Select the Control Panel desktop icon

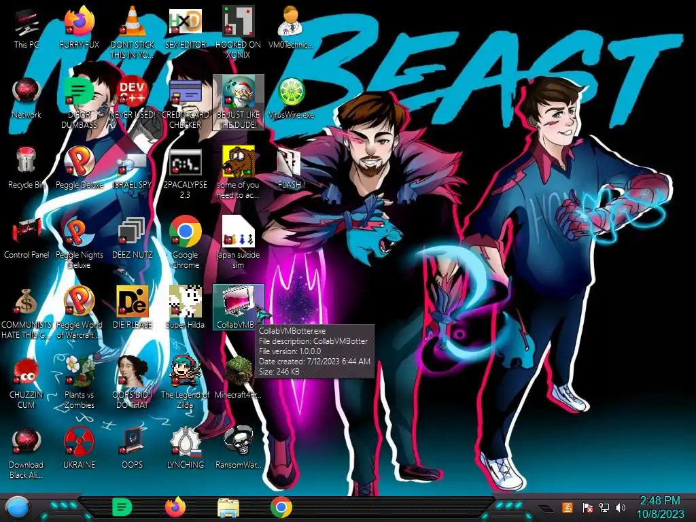pyautogui.click(x=27, y=239)
